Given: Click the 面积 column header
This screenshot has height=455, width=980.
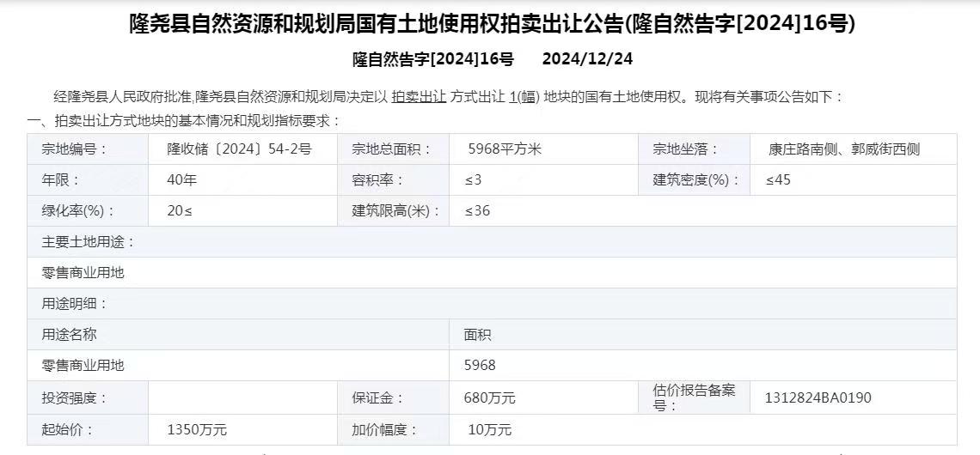Looking at the screenshot, I should [x=477, y=335].
